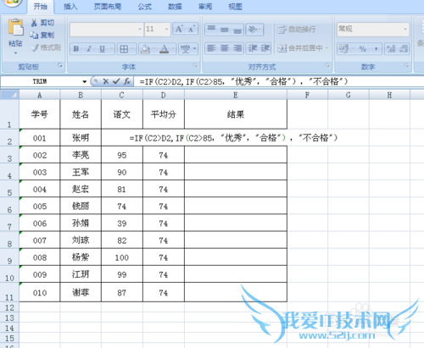Screen dimensions: 424x348
Task: Apply font color with the red A
Action: 164,49
